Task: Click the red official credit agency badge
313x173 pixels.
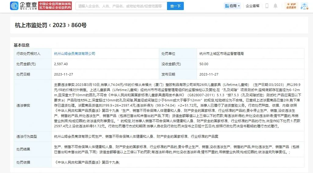Action: click(55, 6)
